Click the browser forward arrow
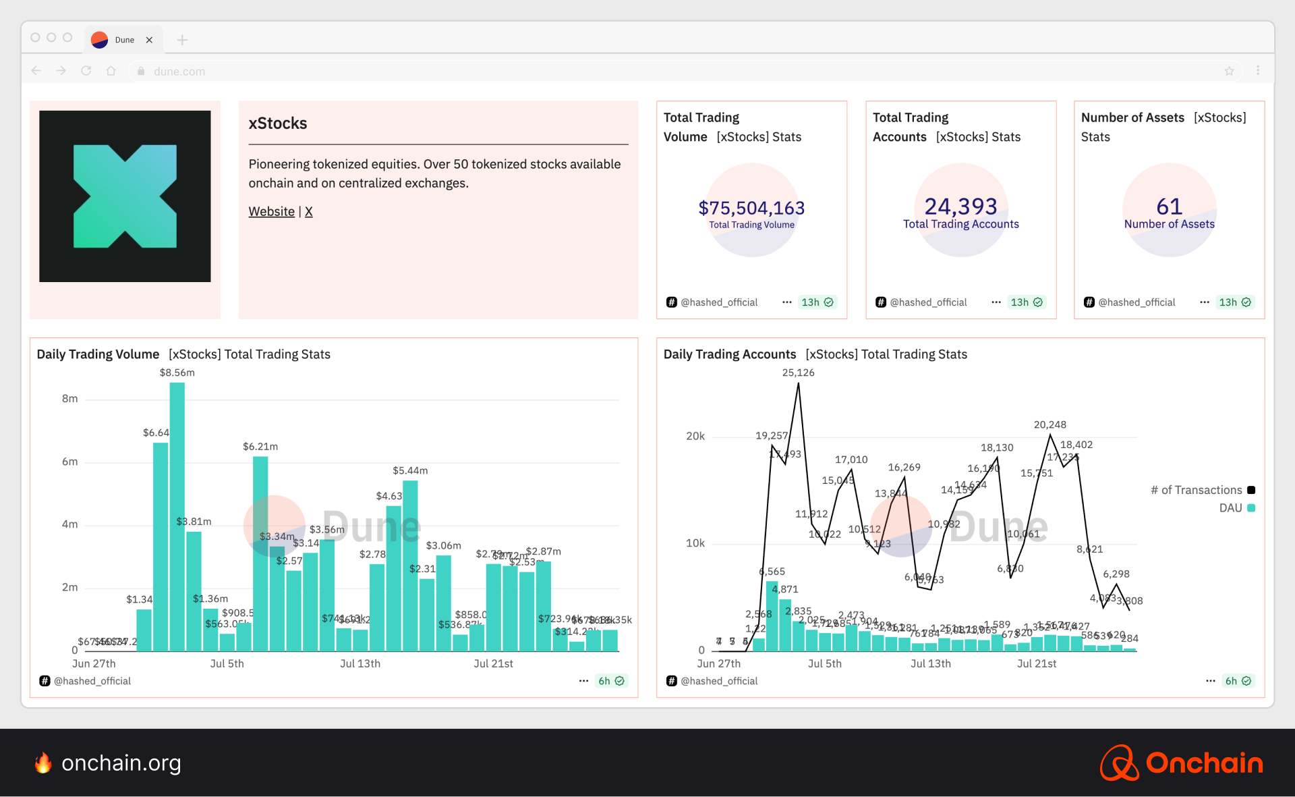 click(x=61, y=71)
